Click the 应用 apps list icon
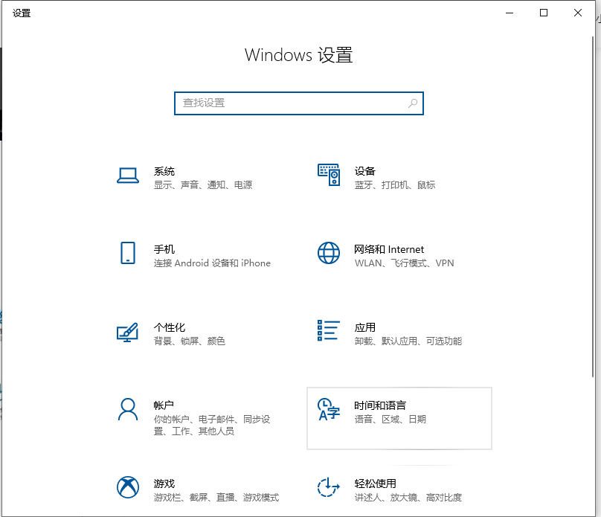Image resolution: width=601 pixels, height=517 pixels. (328, 331)
